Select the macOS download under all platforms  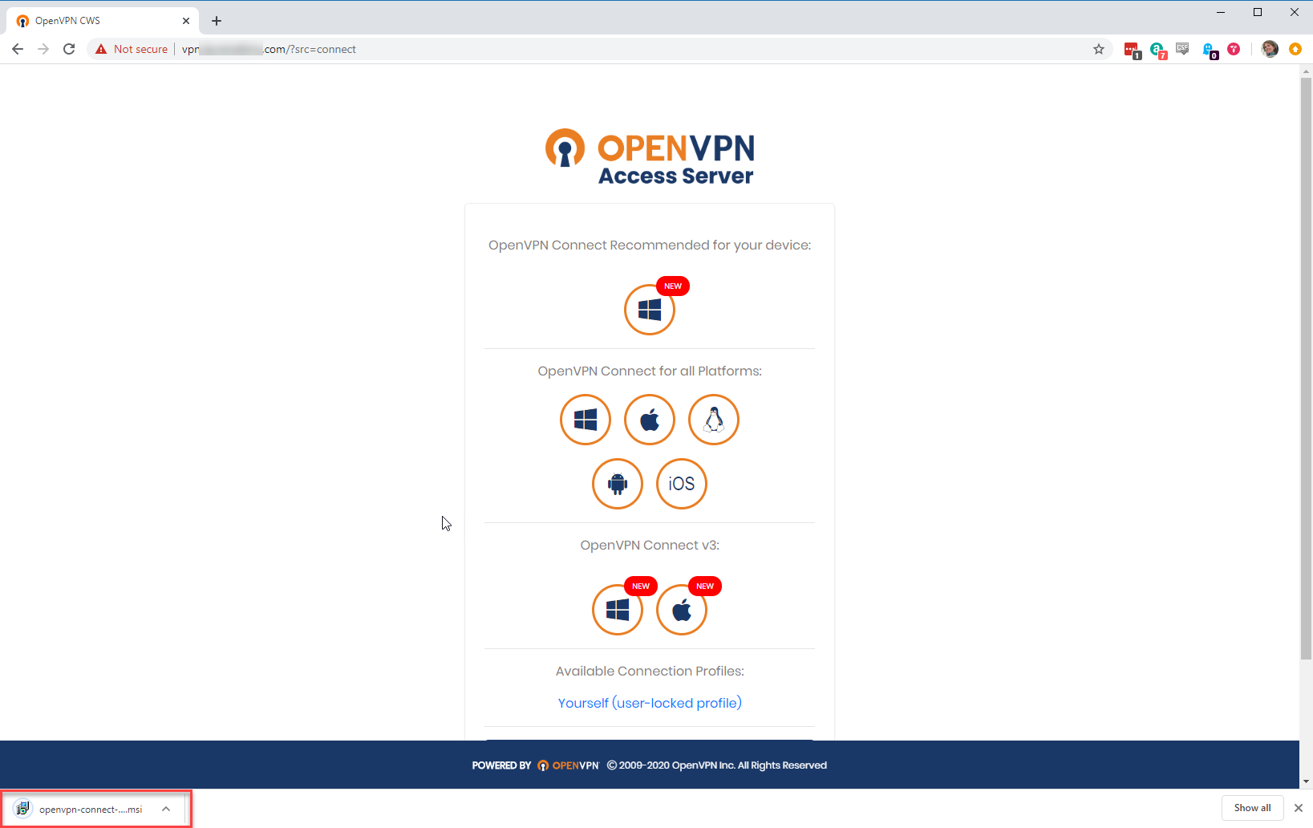649,420
